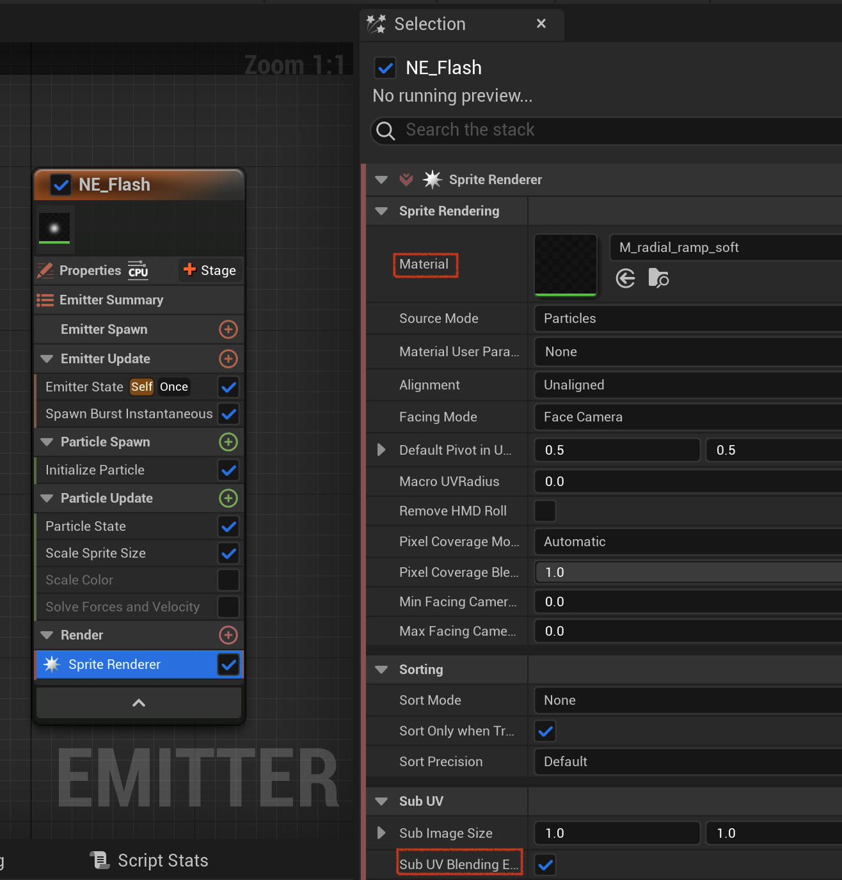Disable the Emitter State module
842x880 pixels.
[228, 387]
